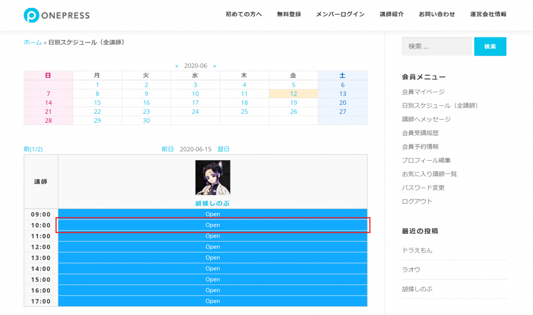Click the instructor's portrait thumbnail
This screenshot has width=533, height=315.
click(213, 178)
